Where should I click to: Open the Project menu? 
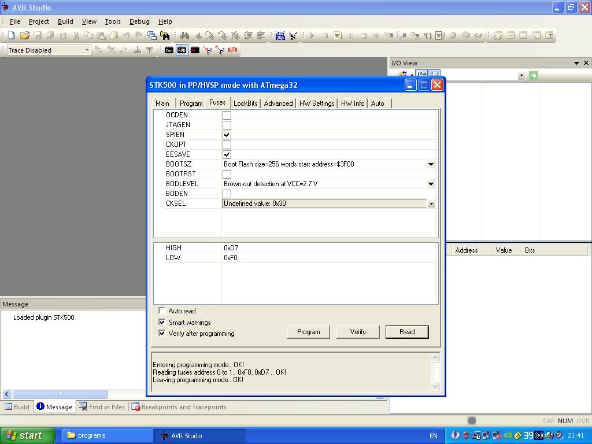(39, 21)
